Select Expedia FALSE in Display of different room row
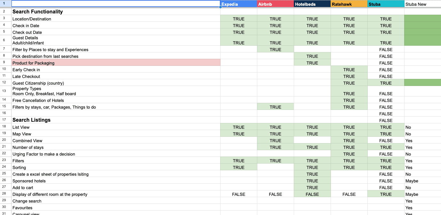 point(239,194)
